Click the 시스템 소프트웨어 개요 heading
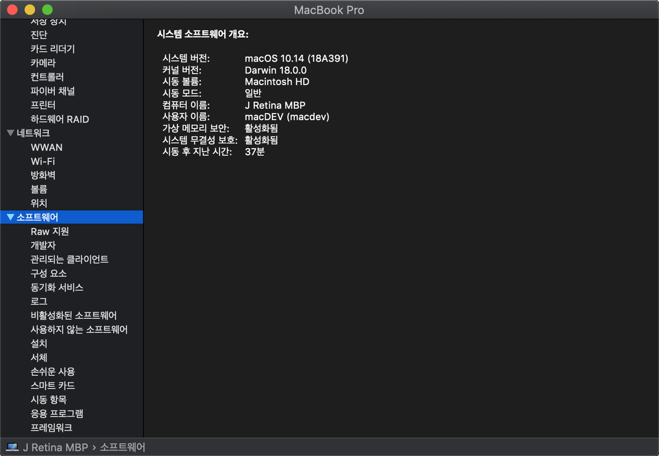 point(203,35)
